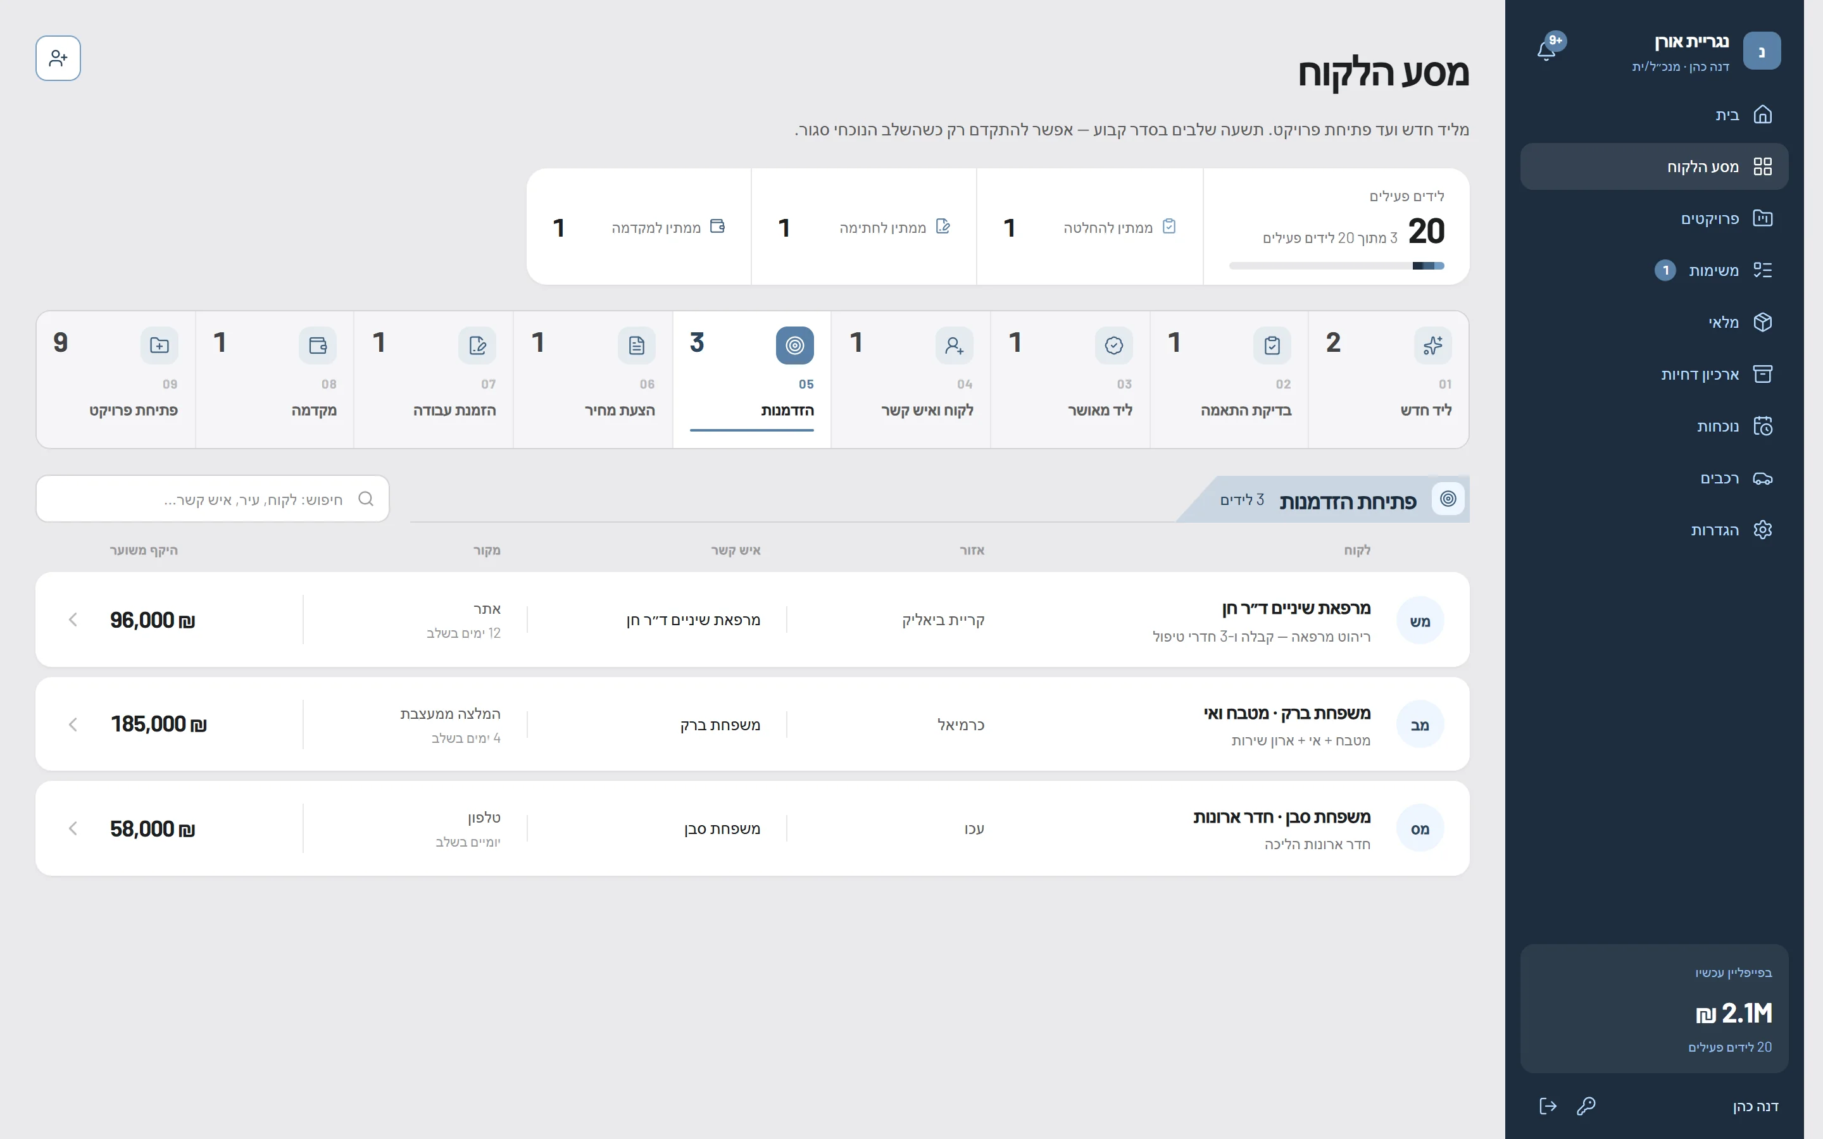Select stage 09 פתיחת פרויקט
The width and height of the screenshot is (1823, 1139).
[116, 380]
